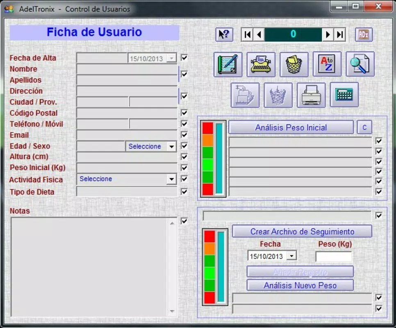The height and width of the screenshot is (328, 396).
Task: Click inside the Notas text area
Action: point(89,267)
